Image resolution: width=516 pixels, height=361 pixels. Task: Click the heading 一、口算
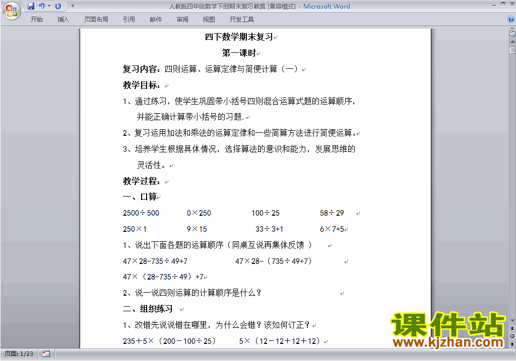pos(140,197)
